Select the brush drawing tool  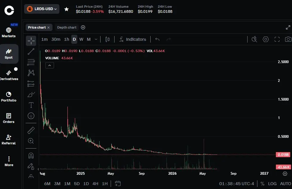tap(31, 94)
